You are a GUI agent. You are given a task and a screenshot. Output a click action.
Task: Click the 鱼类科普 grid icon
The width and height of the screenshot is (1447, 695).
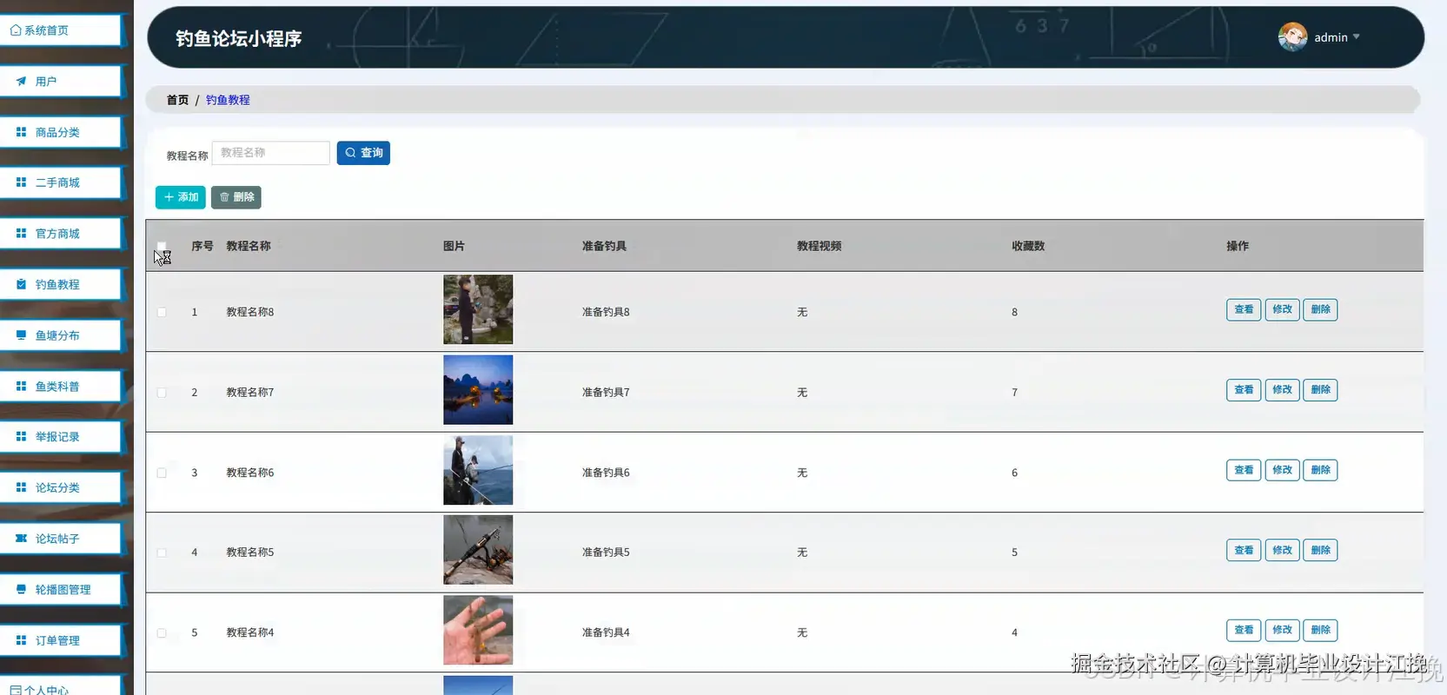pos(21,386)
